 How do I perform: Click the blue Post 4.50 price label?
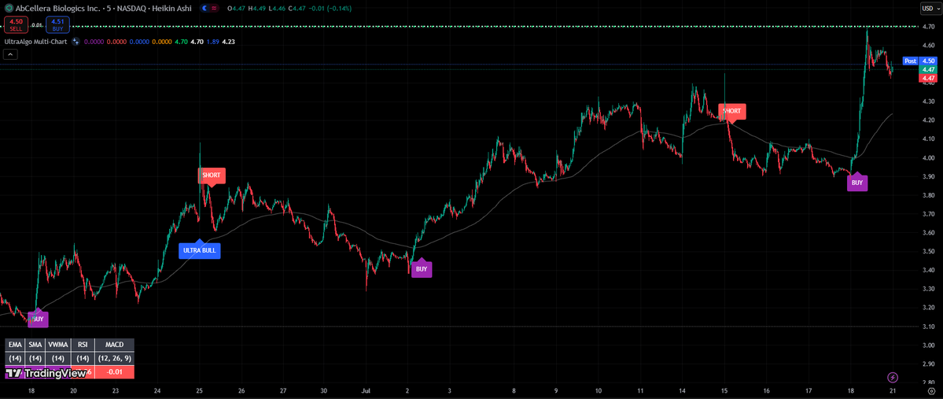(x=920, y=61)
